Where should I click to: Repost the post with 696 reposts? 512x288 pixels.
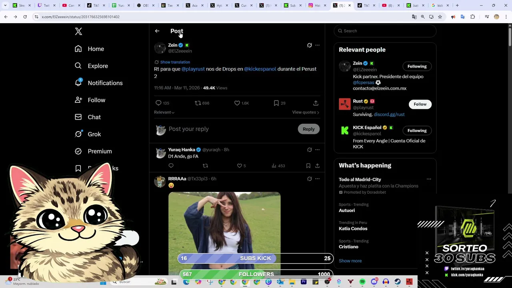pos(198,103)
